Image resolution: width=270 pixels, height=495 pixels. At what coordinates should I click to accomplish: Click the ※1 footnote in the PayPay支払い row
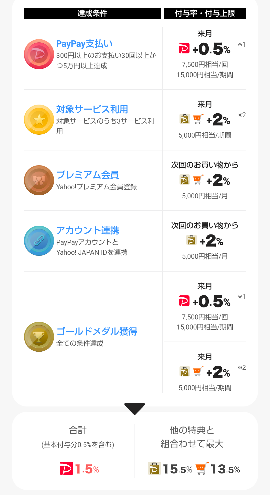click(x=242, y=44)
